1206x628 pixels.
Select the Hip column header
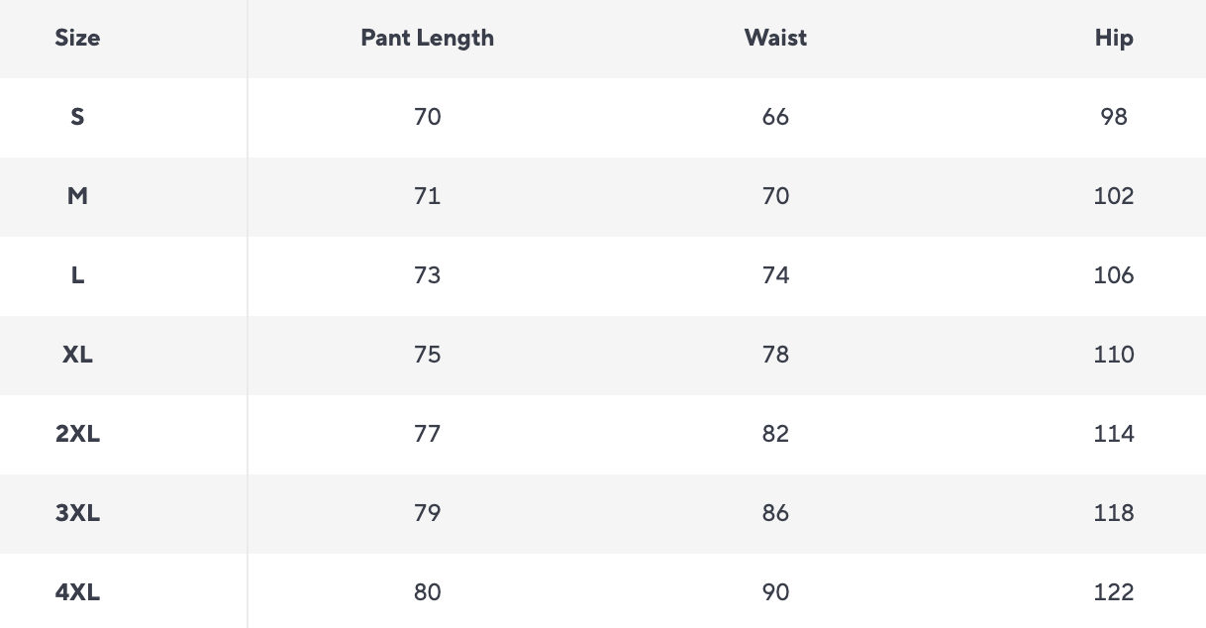click(1114, 39)
